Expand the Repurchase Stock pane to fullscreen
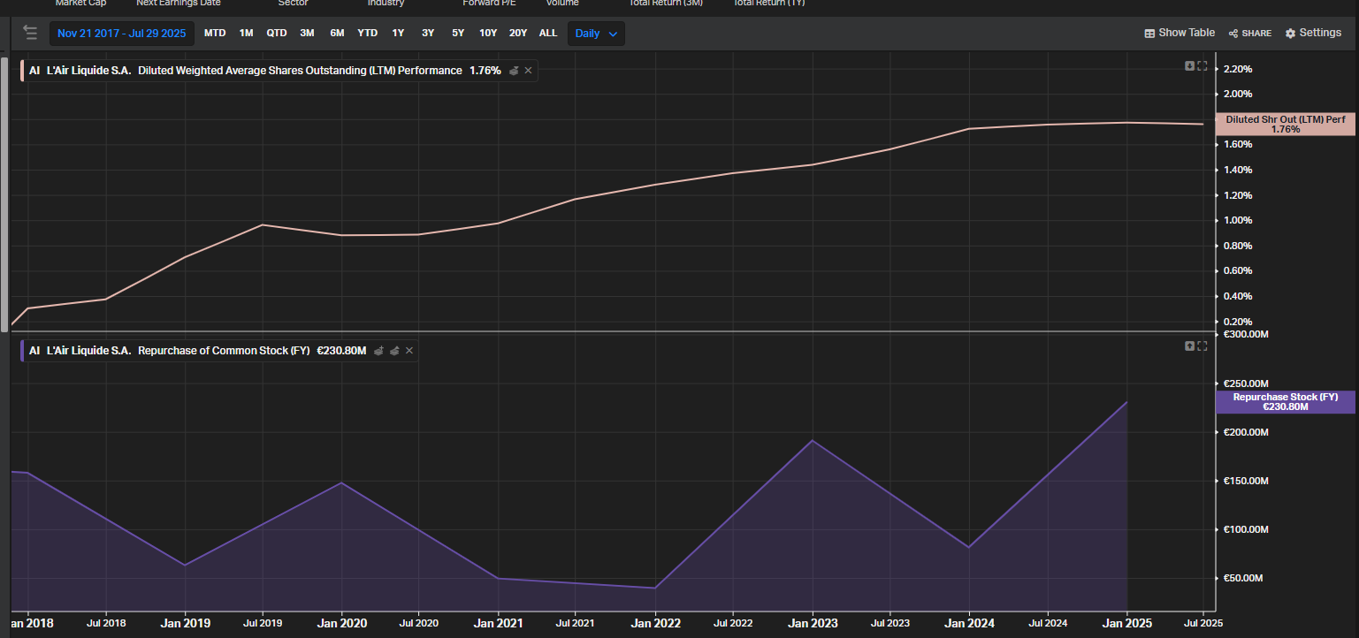1359x638 pixels. (1202, 346)
